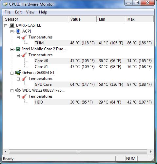Click the ACPI monitor icon
This screenshot has width=157, height=164.
(18, 31)
